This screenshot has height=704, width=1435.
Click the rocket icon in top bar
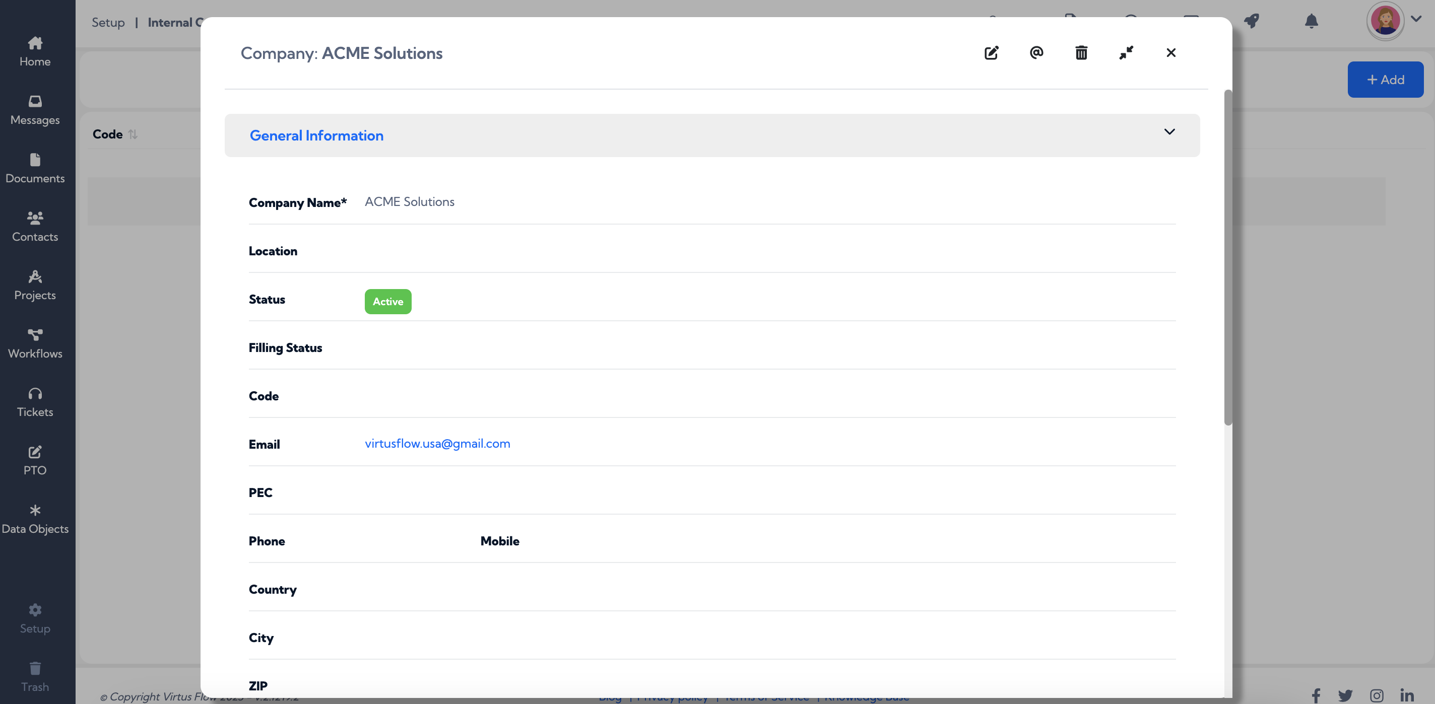coord(1252,21)
